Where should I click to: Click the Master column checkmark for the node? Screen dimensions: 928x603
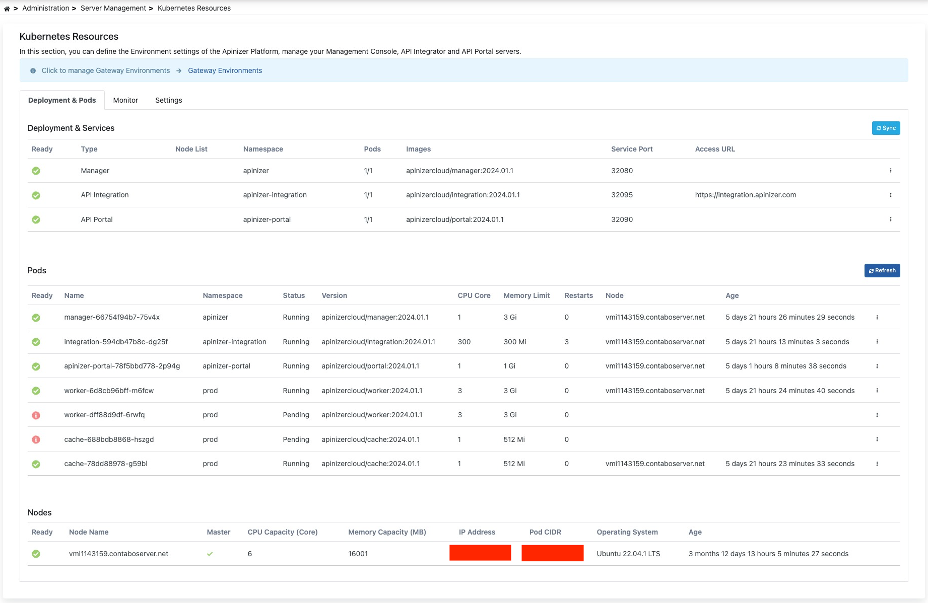pos(211,554)
